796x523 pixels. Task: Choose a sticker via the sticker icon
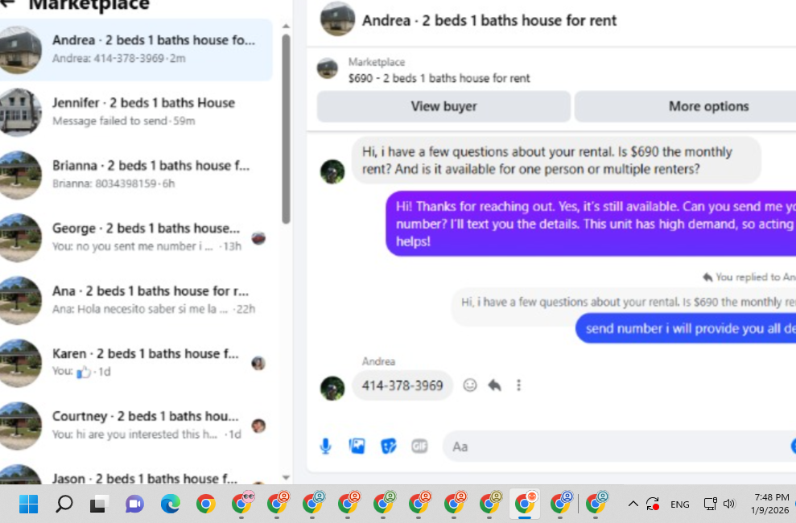[x=389, y=446]
